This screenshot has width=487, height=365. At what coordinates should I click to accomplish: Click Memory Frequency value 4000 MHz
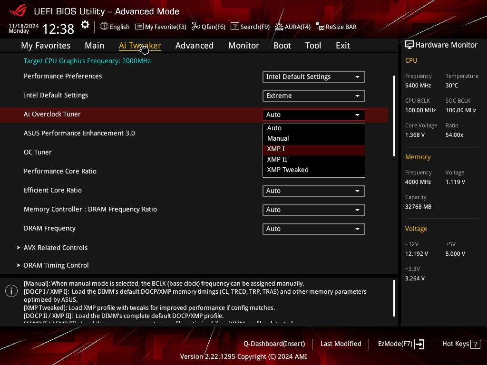point(418,182)
